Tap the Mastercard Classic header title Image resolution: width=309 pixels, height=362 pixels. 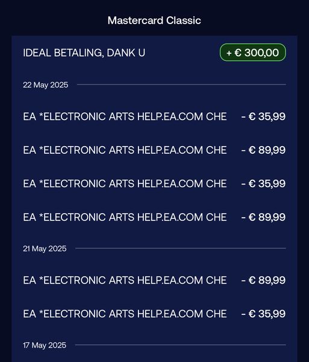pyautogui.click(x=154, y=21)
